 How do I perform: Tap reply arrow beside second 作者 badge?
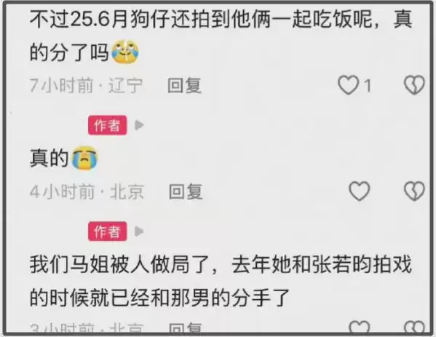click(x=139, y=231)
